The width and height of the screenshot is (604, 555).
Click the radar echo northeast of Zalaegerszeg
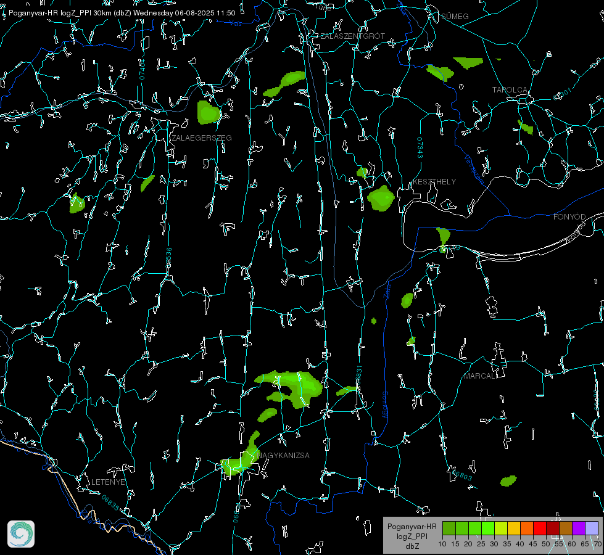click(x=208, y=112)
